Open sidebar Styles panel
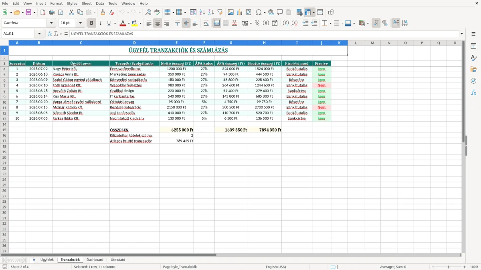The image size is (481, 270). tap(473, 58)
